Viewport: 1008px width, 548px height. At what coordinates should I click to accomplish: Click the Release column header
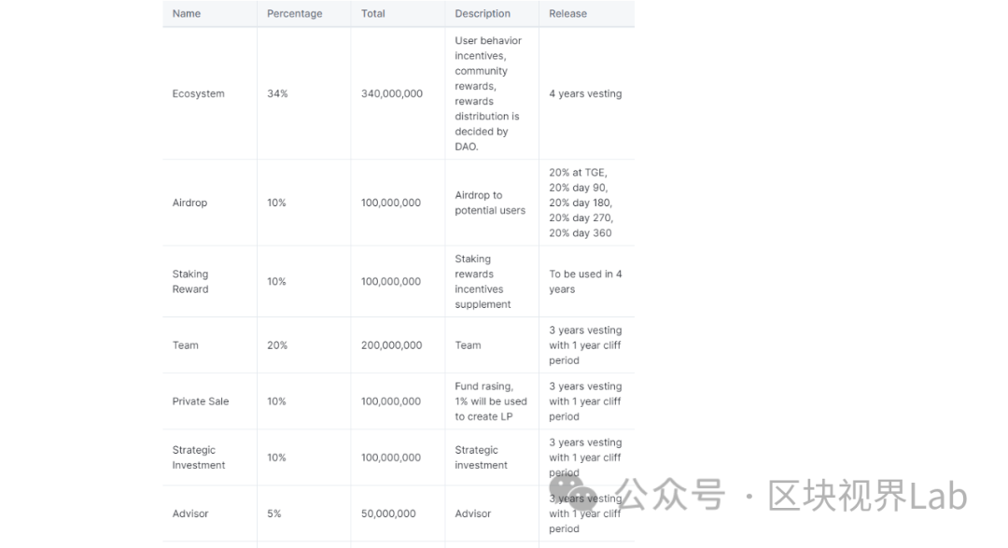click(x=567, y=13)
